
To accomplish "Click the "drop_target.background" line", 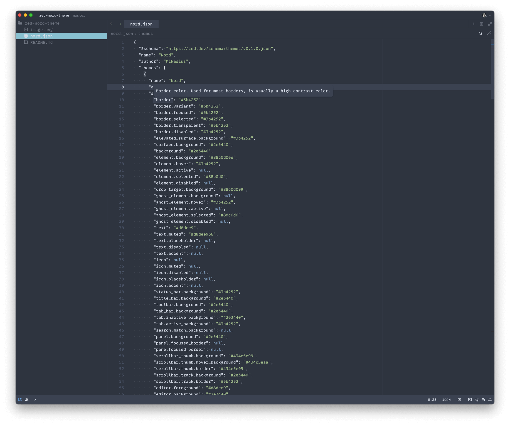I will point(201,189).
